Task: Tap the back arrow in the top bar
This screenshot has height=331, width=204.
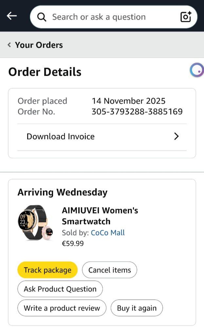Action: point(12,16)
